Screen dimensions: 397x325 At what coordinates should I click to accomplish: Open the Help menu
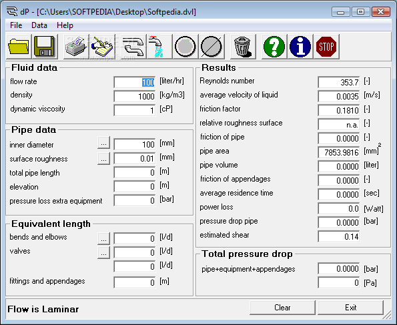[x=65, y=25]
